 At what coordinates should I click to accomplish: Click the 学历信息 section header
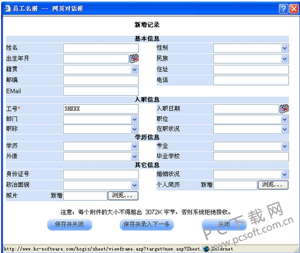coord(147,137)
